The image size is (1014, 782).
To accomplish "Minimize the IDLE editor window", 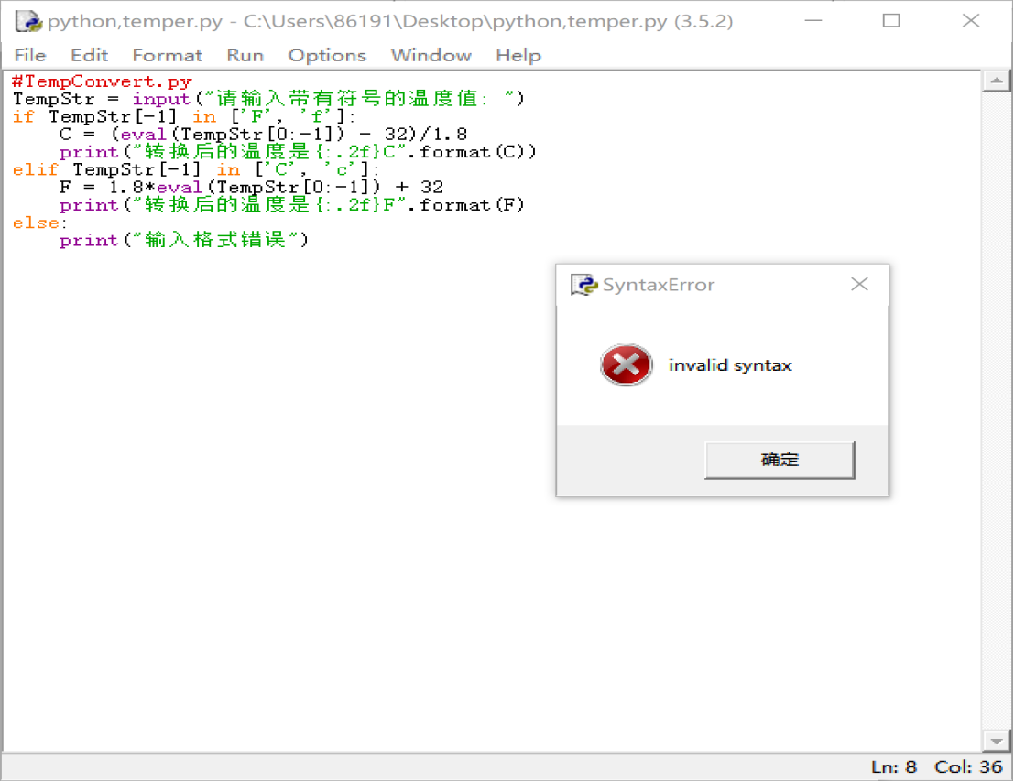I will (x=812, y=21).
